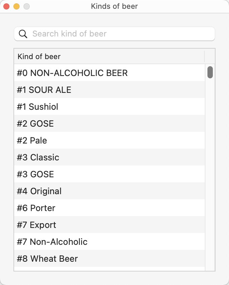Choose the #2 GOSE list item

[109, 123]
